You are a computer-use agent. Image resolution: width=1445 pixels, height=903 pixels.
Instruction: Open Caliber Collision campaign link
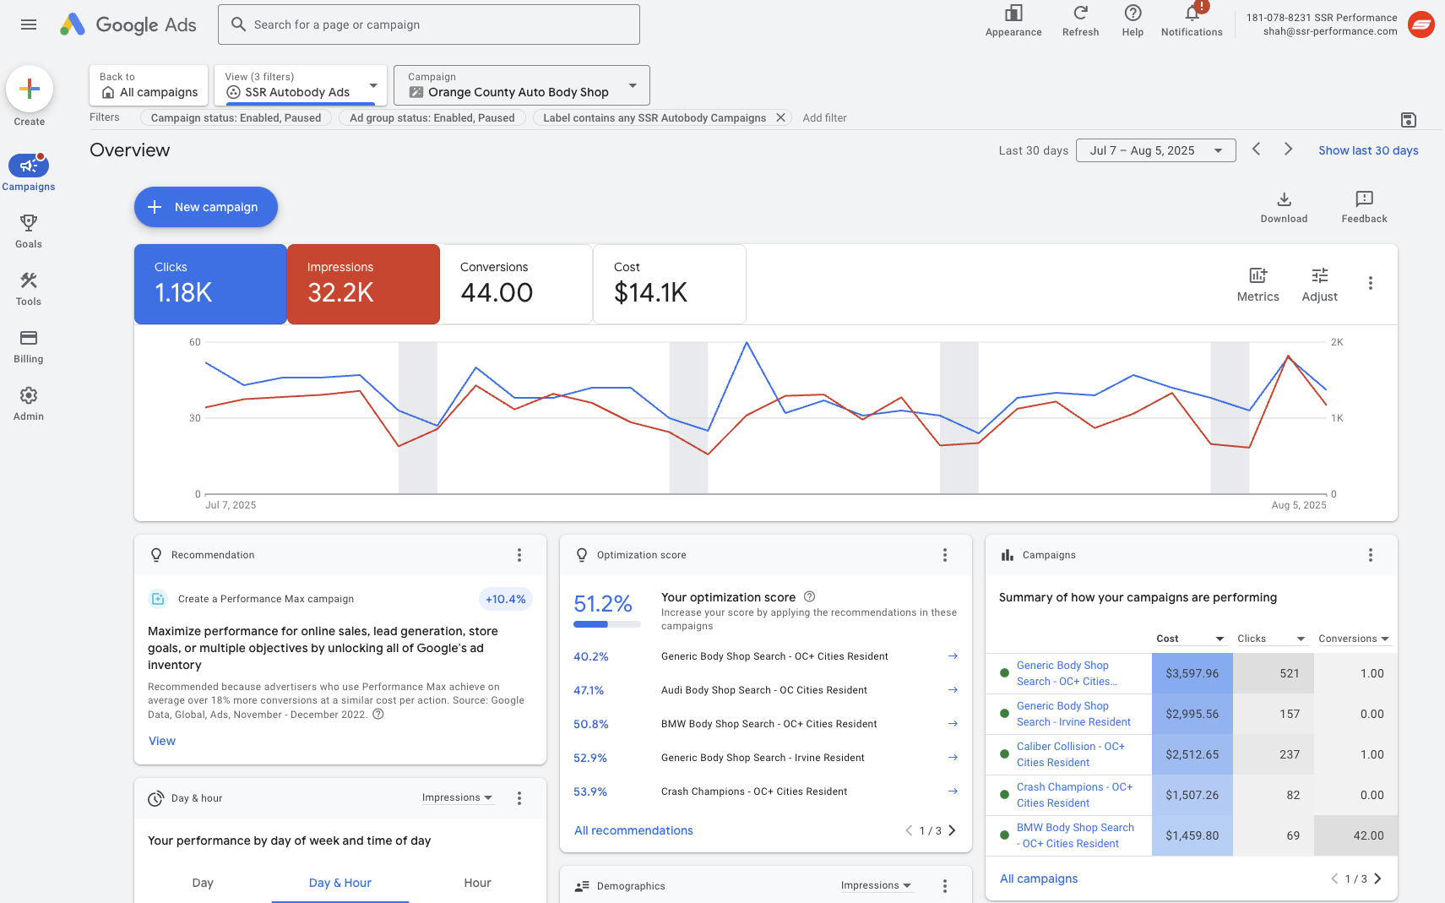pos(1071,754)
